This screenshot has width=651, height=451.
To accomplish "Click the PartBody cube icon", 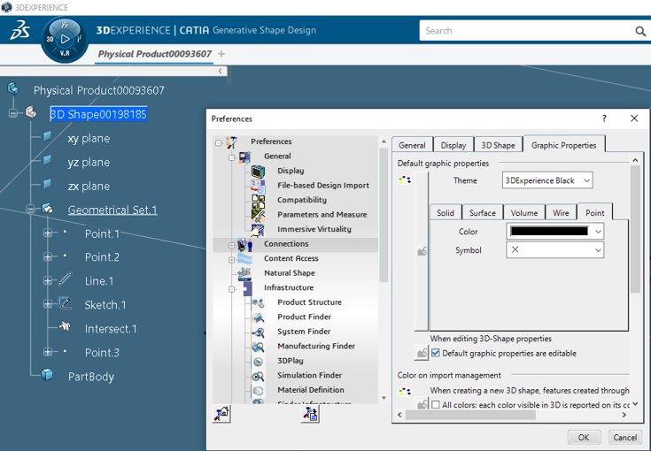I will coord(47,374).
